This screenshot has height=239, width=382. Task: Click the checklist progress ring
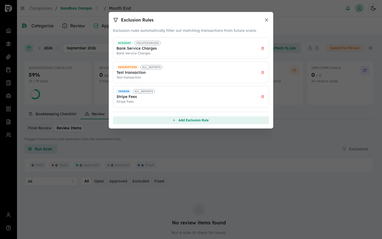click(x=35, y=94)
